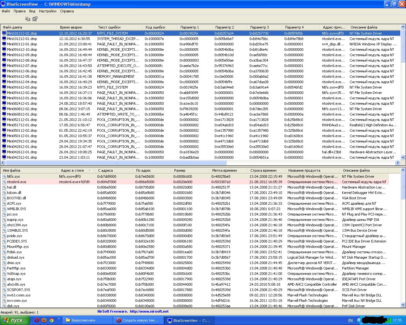Image resolution: width=406 pixels, height=325 pixels.
Task: Open the EN language indicator
Action: tap(350, 321)
